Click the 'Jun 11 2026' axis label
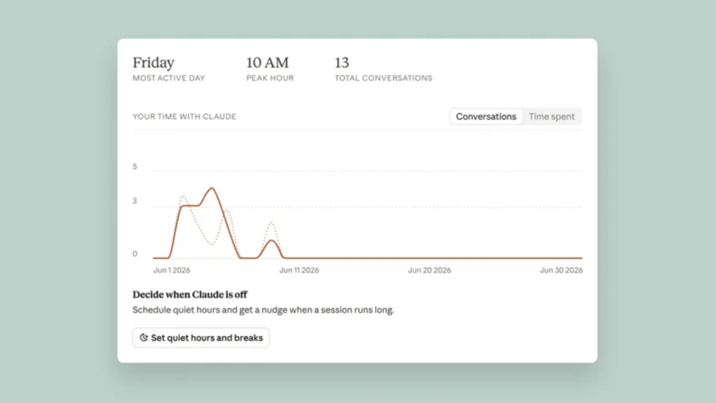Viewport: 716px width, 403px height. click(299, 270)
